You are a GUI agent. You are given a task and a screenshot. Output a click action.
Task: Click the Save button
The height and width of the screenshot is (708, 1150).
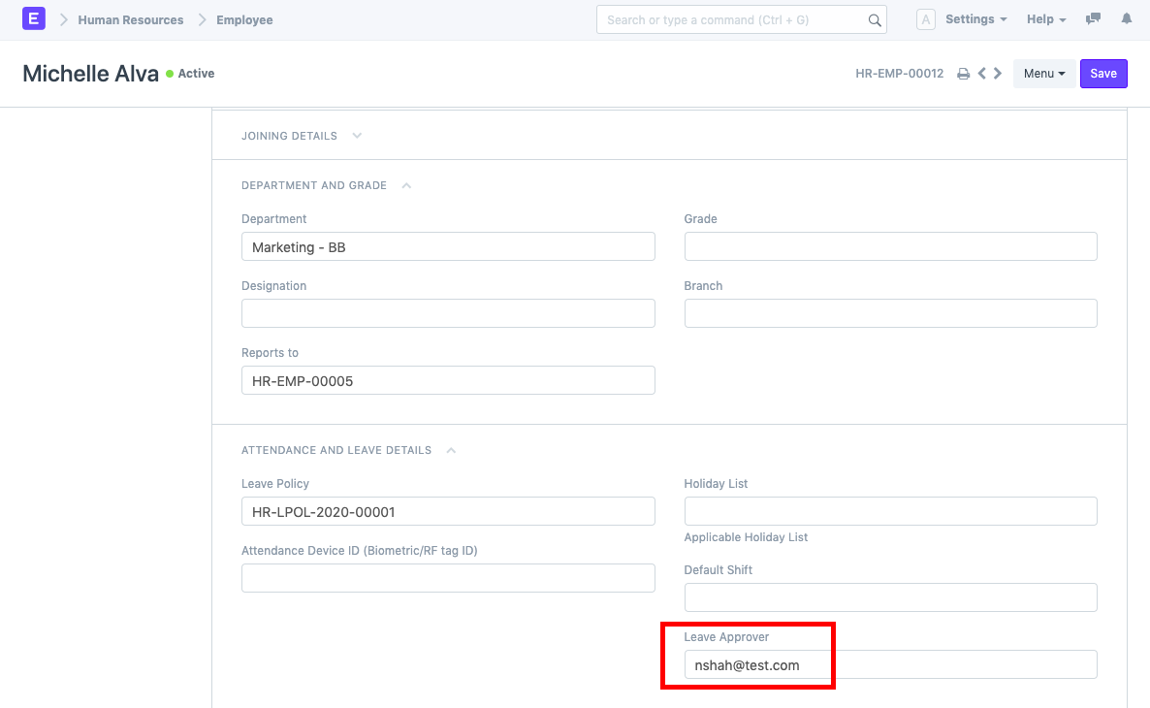click(x=1103, y=74)
